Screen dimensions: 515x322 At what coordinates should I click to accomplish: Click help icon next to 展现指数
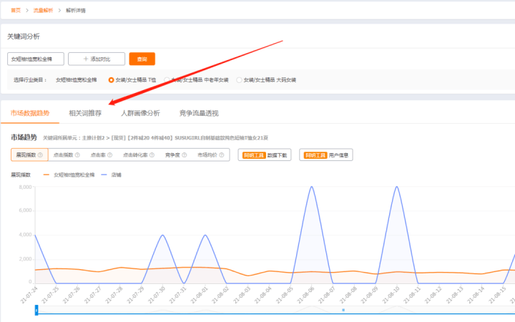point(40,155)
